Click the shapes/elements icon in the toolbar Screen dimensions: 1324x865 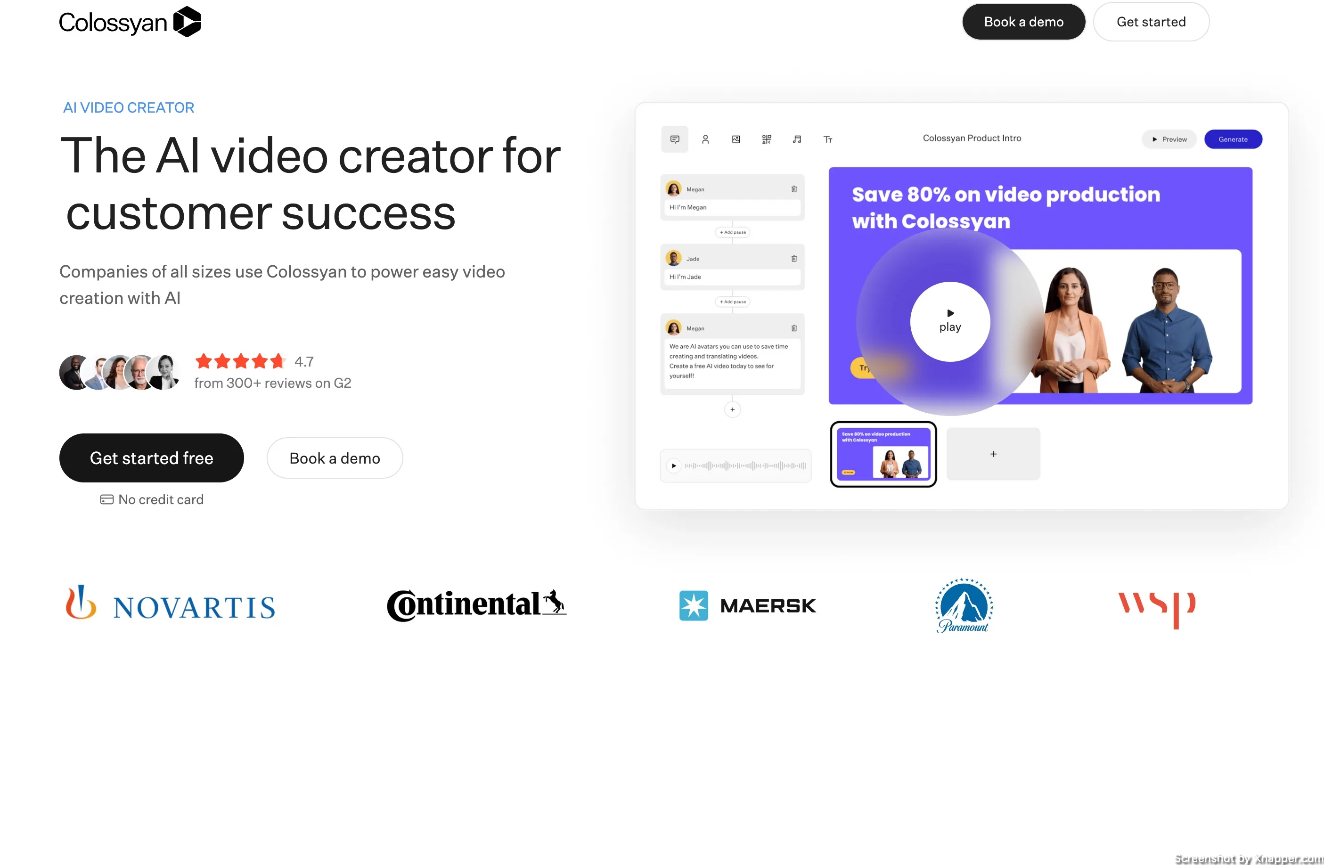(767, 139)
